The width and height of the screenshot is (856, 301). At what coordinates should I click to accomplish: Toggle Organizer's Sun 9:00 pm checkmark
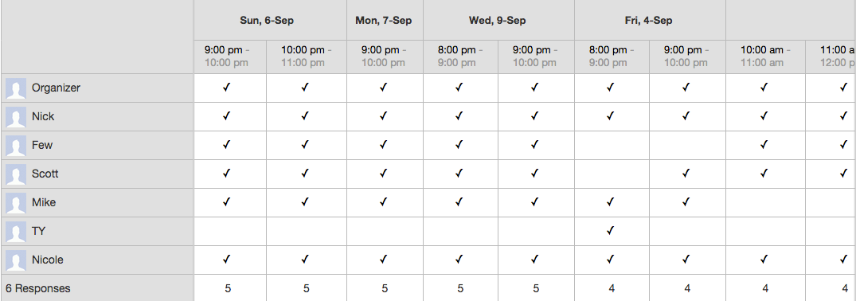[x=227, y=88]
